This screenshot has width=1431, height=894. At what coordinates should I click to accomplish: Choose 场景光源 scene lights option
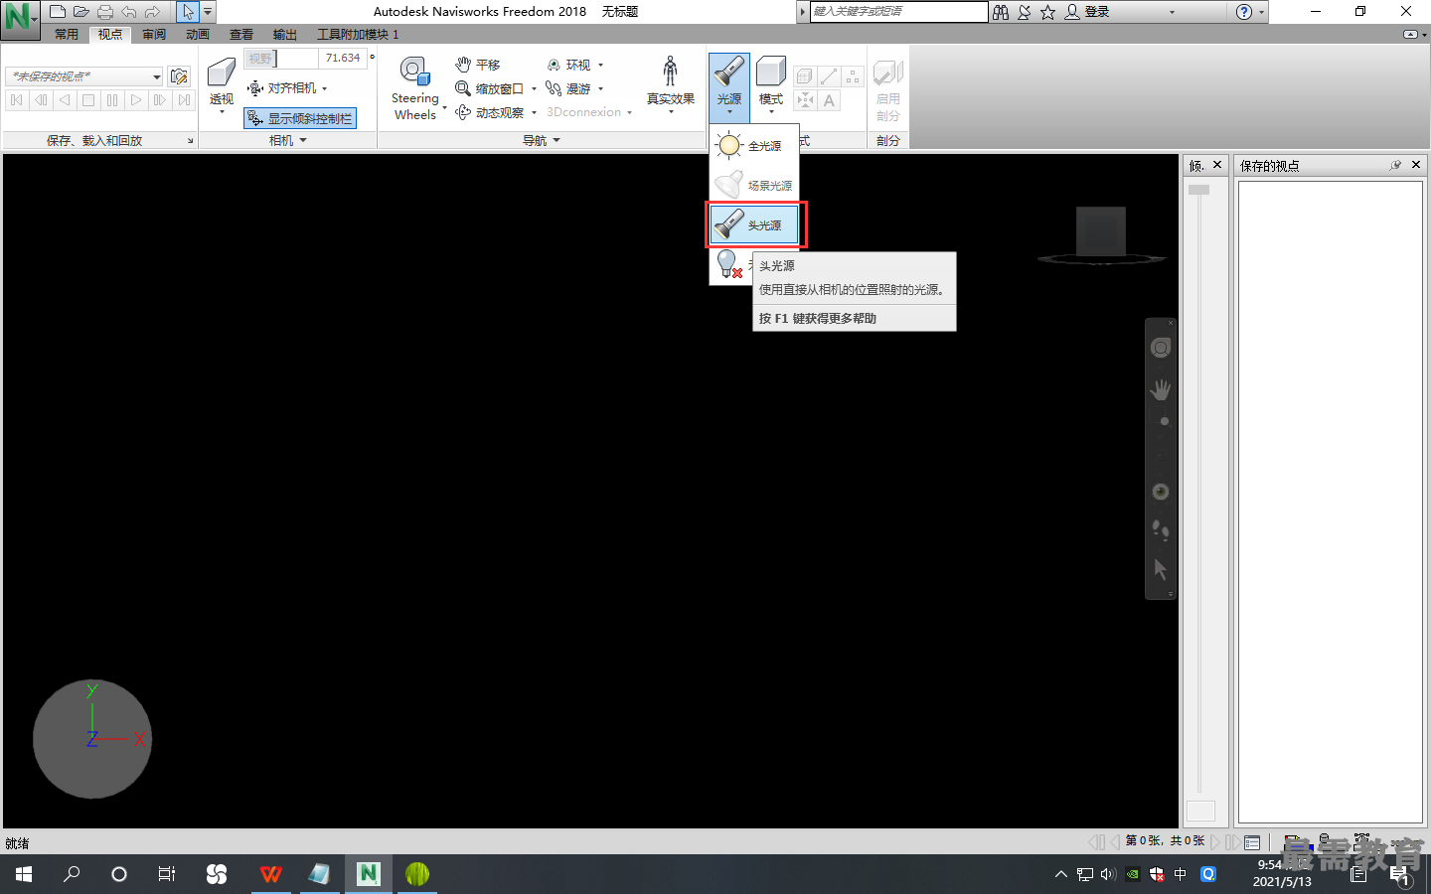[x=754, y=186]
